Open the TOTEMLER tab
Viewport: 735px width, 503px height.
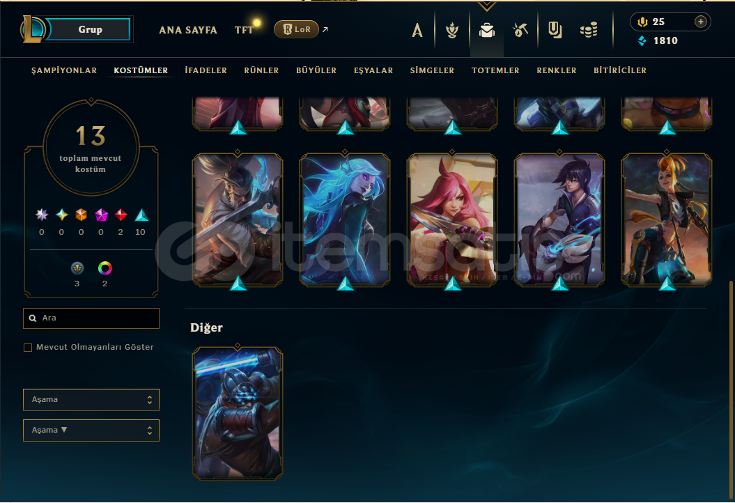[x=495, y=70]
